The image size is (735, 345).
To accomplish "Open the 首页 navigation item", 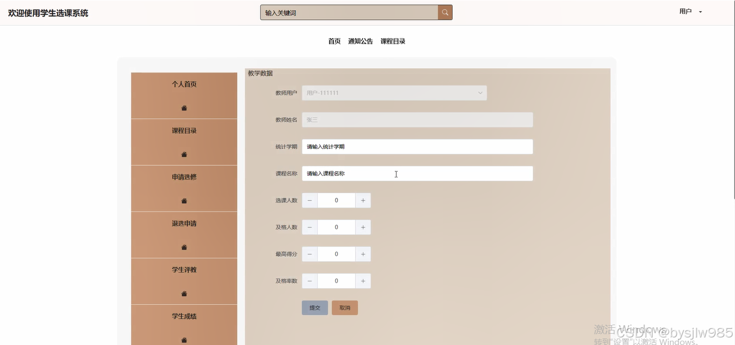I will (x=334, y=41).
